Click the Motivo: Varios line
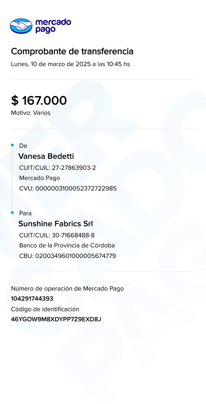 coord(31,113)
